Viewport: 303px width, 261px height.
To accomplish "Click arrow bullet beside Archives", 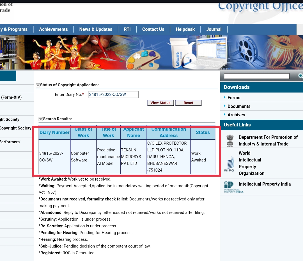I will point(225,114).
